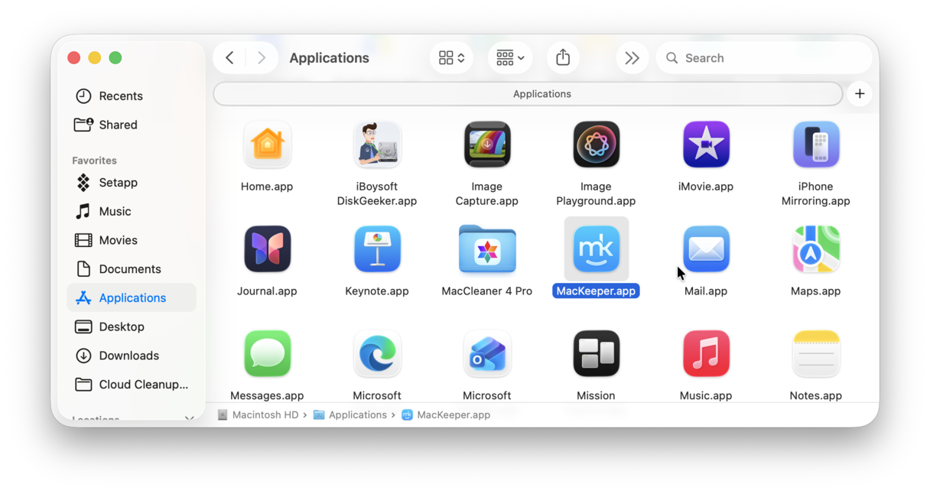Select the iBoysoft DiskGeeker.app icon
This screenshot has width=930, height=494.
coord(377,145)
